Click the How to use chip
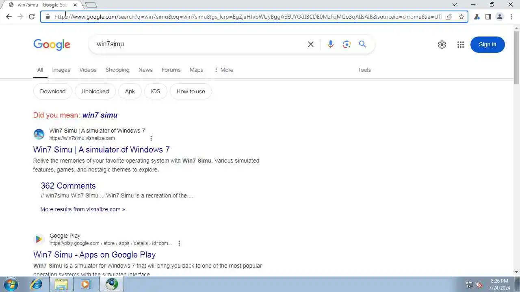520x292 pixels. tap(191, 91)
